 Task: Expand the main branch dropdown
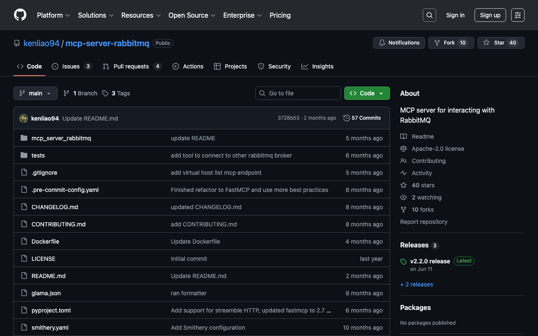point(35,93)
